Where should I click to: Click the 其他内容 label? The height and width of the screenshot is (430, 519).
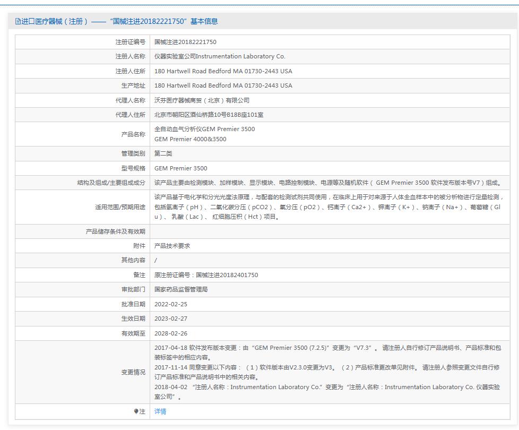[x=133, y=260]
